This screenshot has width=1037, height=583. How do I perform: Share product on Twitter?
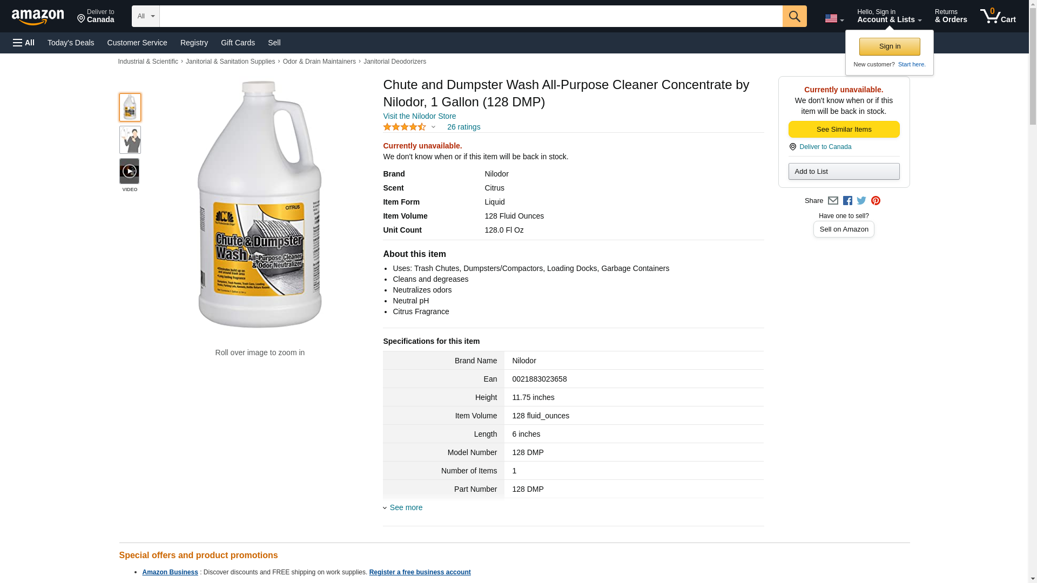point(861,201)
